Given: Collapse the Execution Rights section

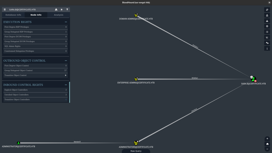Looking at the screenshot, I should [x=66, y=22].
